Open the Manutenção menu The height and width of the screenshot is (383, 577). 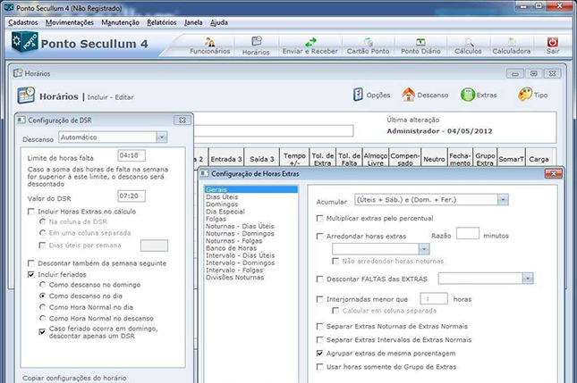121,22
